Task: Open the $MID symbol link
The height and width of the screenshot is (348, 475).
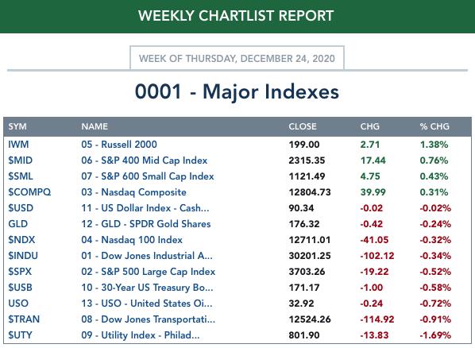Action: pyautogui.click(x=20, y=160)
